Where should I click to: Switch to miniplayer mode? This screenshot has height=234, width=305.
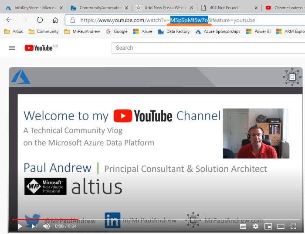(x=268, y=226)
